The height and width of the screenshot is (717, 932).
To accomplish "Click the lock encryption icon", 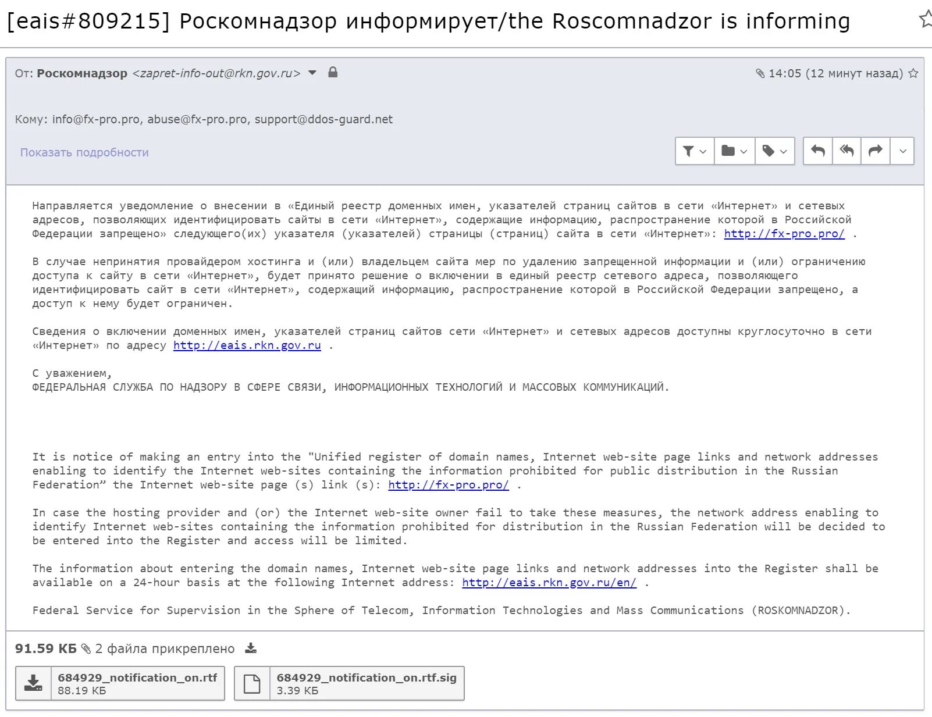I will coord(333,72).
